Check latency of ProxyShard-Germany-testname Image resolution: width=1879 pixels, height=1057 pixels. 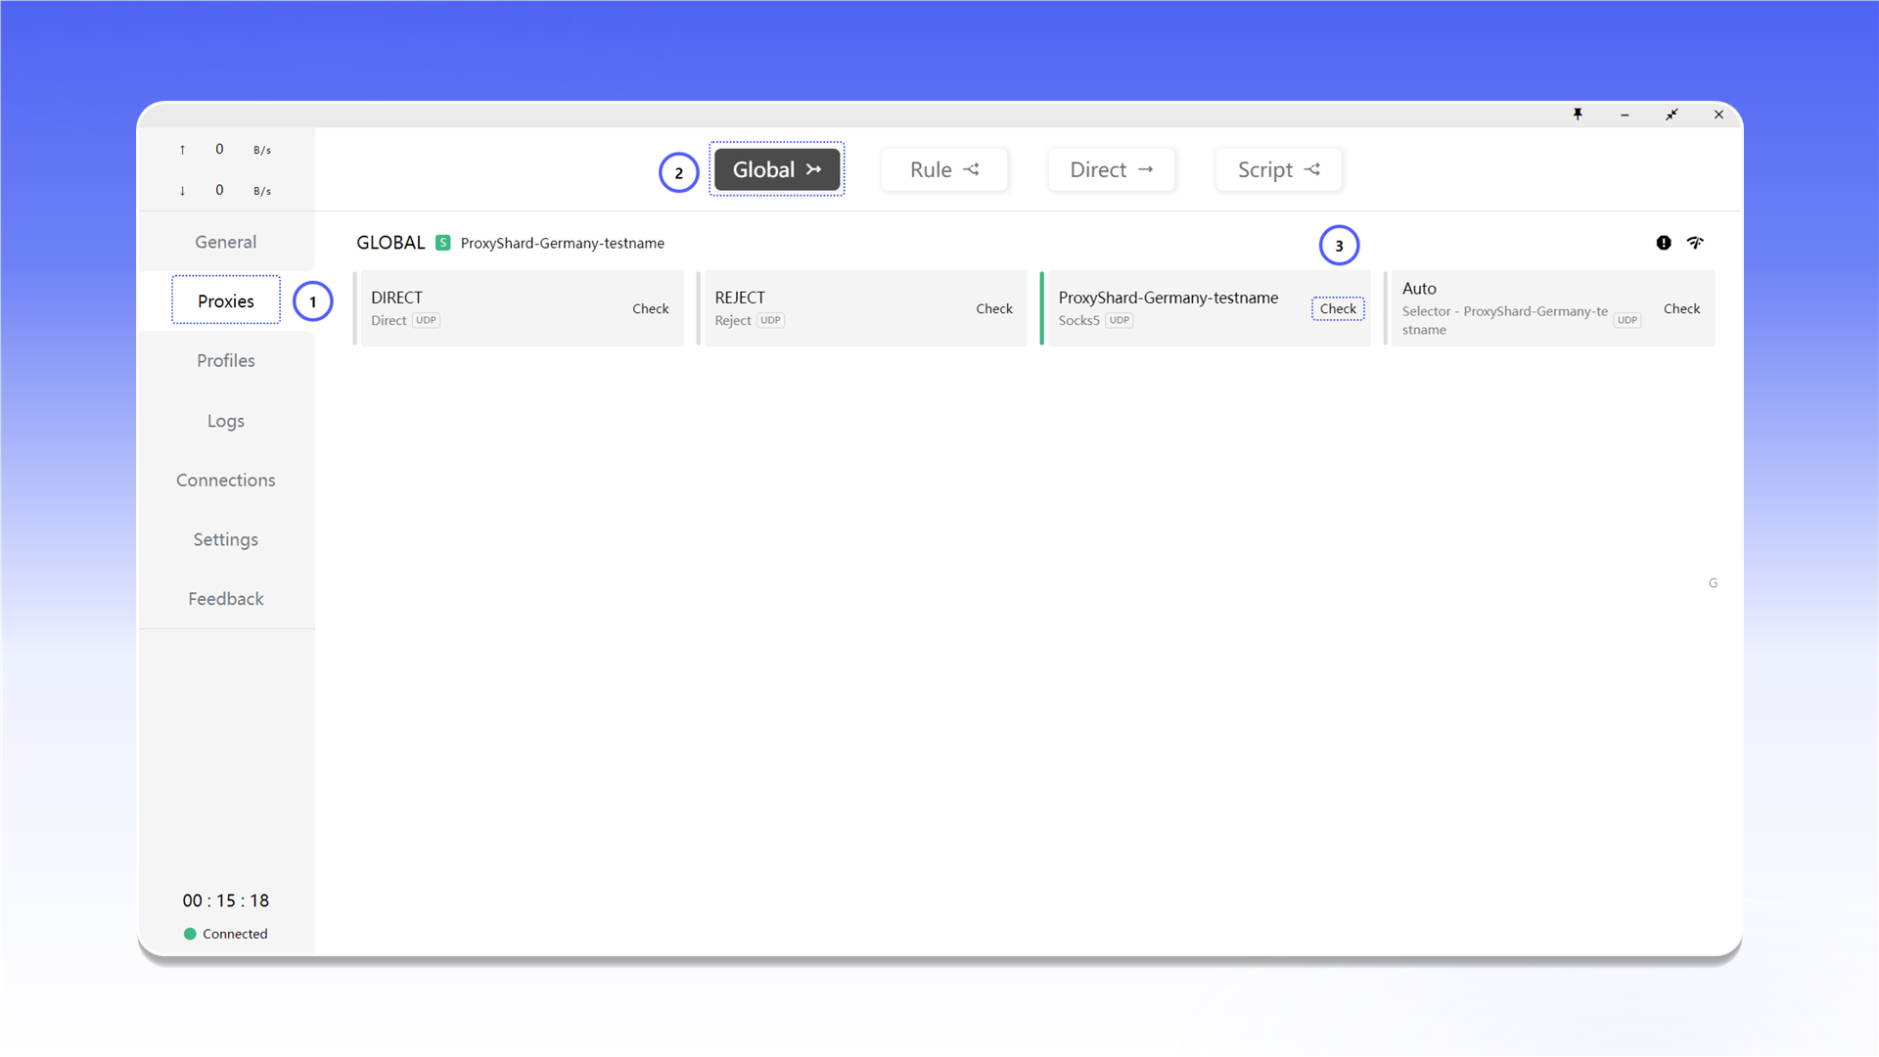(x=1338, y=308)
